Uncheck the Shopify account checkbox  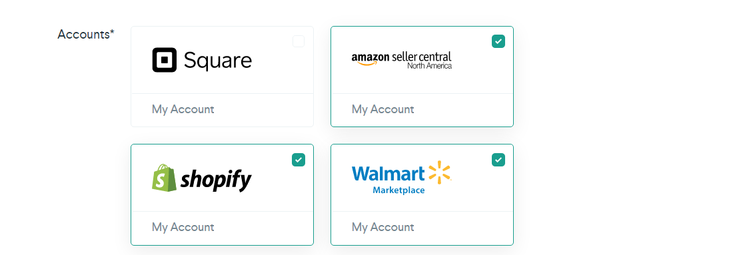(x=299, y=160)
